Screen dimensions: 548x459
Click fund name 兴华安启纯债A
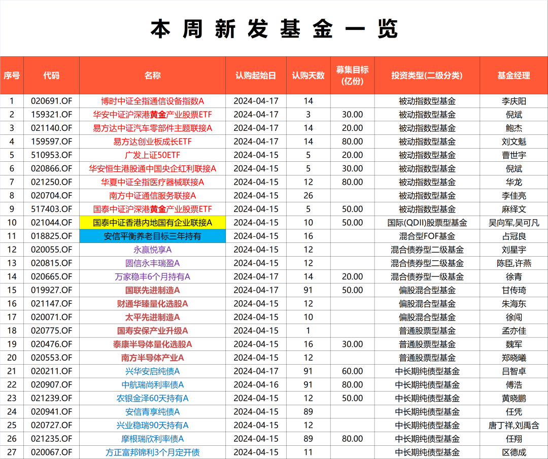(152, 371)
